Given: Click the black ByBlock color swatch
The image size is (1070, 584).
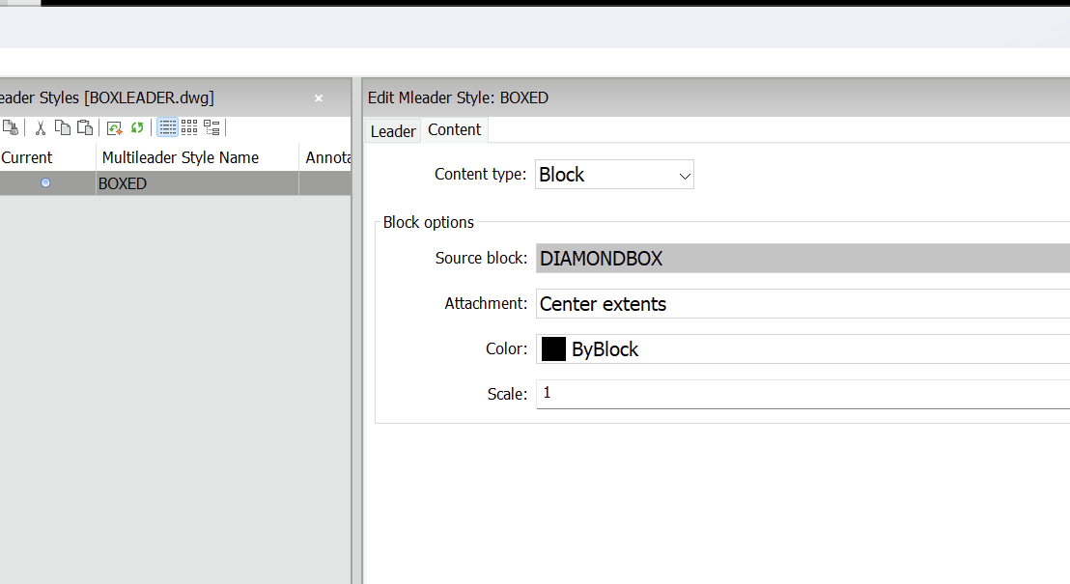Looking at the screenshot, I should (x=553, y=349).
